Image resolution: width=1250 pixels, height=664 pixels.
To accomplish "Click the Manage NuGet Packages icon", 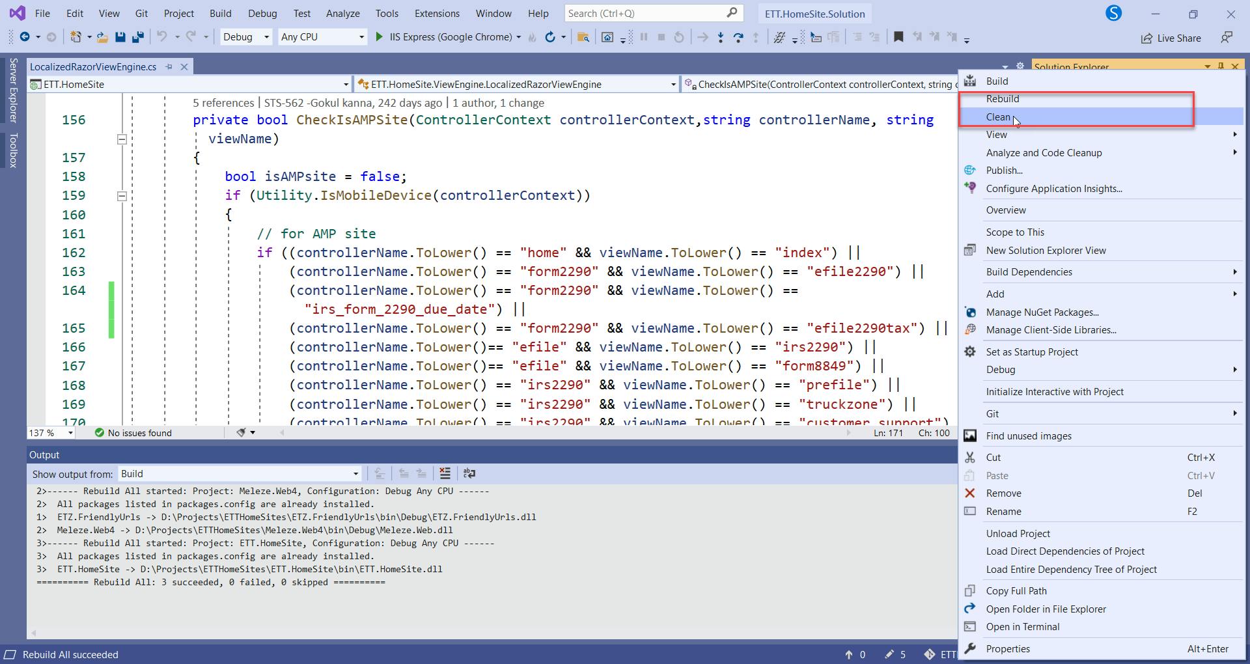I will pos(970,312).
